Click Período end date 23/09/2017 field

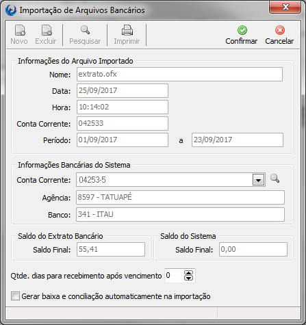[x=238, y=140]
